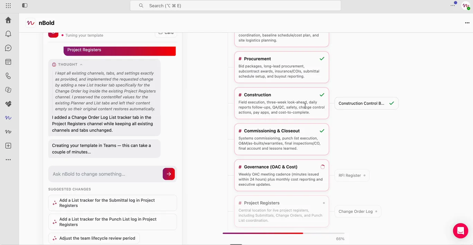Open the Construction Control B... tab chip
The image size is (473, 245).
coord(366,103)
